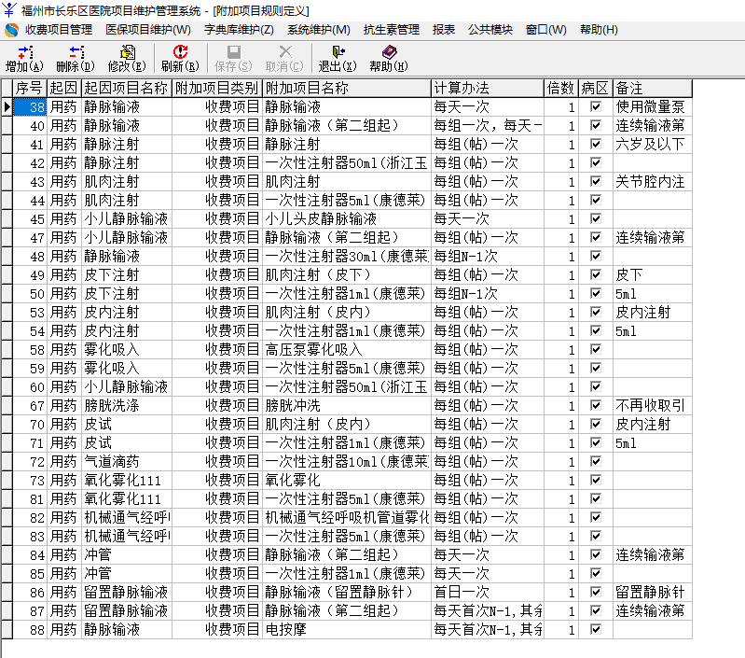Open the 医保项目维护(W) menu
Screen dimensions: 745x658
pos(148,30)
